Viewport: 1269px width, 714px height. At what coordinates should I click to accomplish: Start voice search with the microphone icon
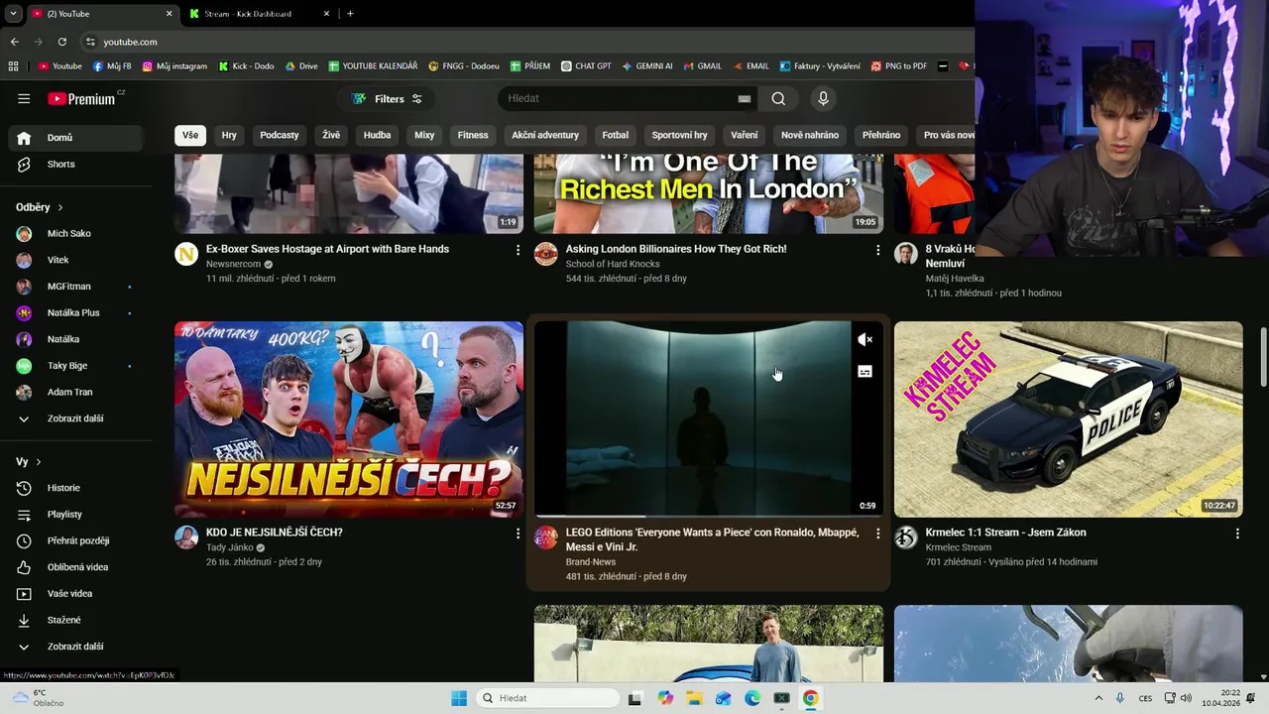point(823,98)
